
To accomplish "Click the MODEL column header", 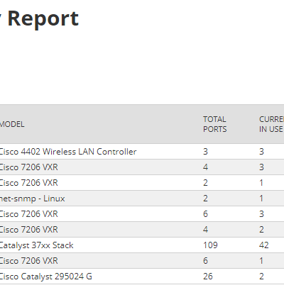I will click(12, 124).
